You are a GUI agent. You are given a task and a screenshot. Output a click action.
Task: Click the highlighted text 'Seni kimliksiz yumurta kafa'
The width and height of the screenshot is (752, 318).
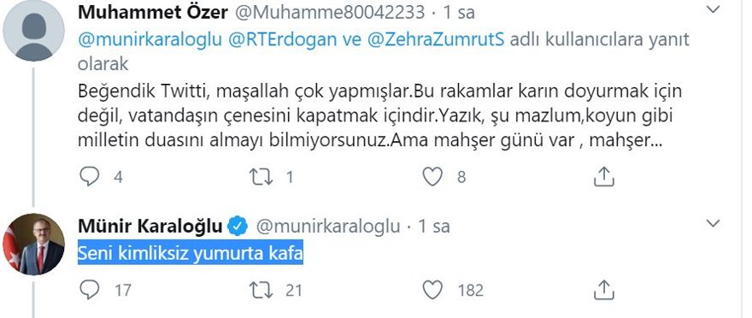click(191, 254)
